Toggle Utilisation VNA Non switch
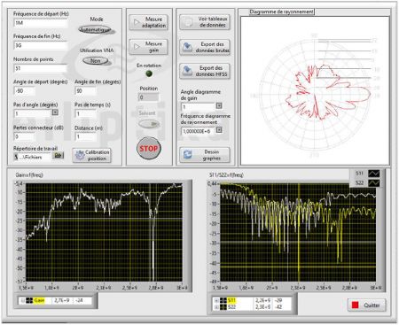 95,61
